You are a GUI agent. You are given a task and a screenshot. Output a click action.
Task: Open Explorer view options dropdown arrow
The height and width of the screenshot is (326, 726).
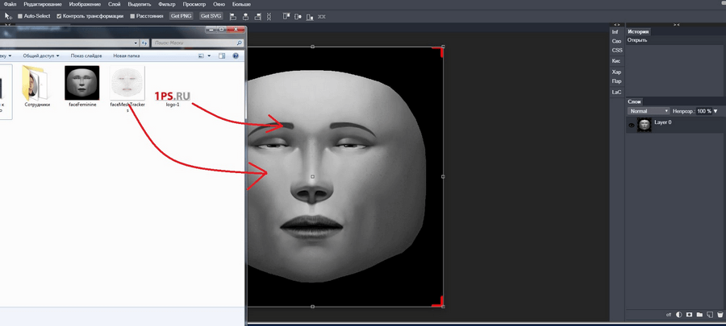point(209,56)
